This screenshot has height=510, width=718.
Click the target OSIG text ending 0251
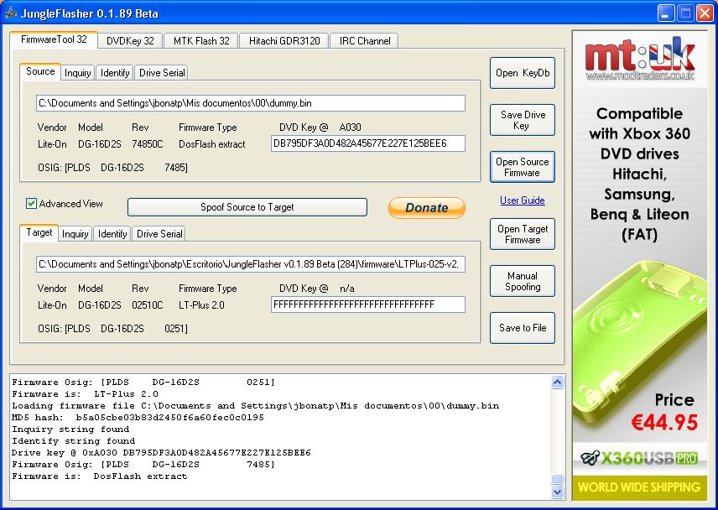[112, 329]
